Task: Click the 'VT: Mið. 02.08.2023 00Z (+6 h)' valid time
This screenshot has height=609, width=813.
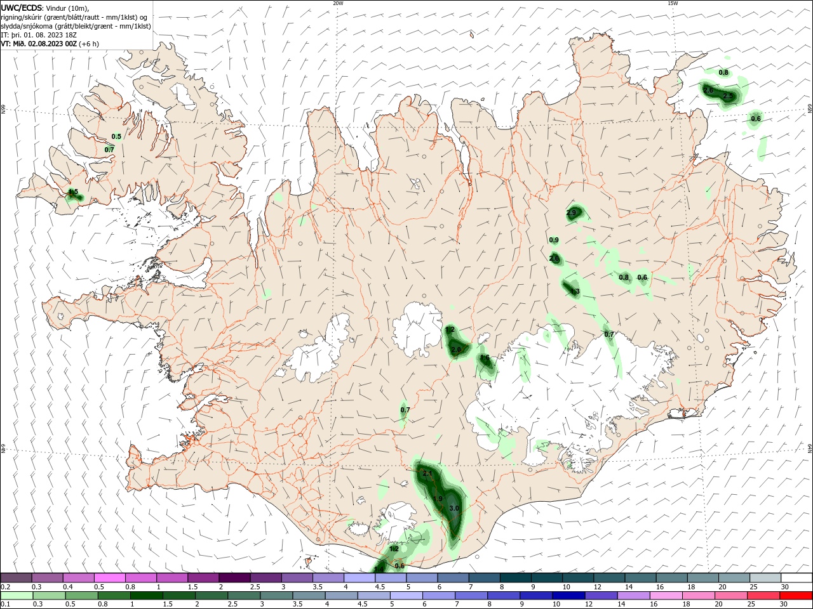Action: click(50, 44)
